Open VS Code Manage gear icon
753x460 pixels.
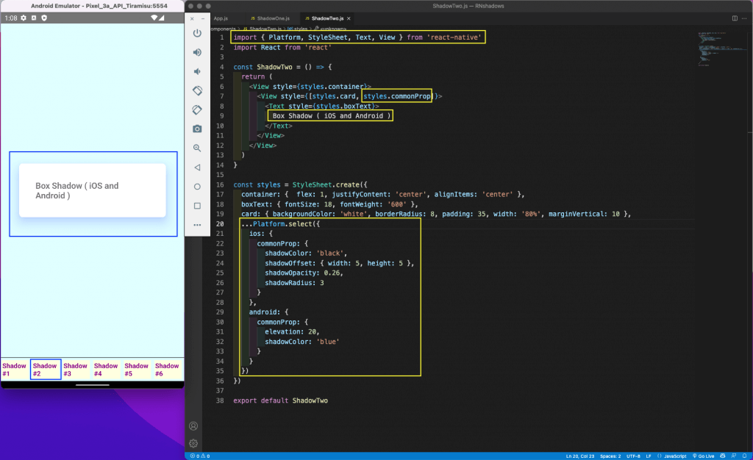click(193, 443)
